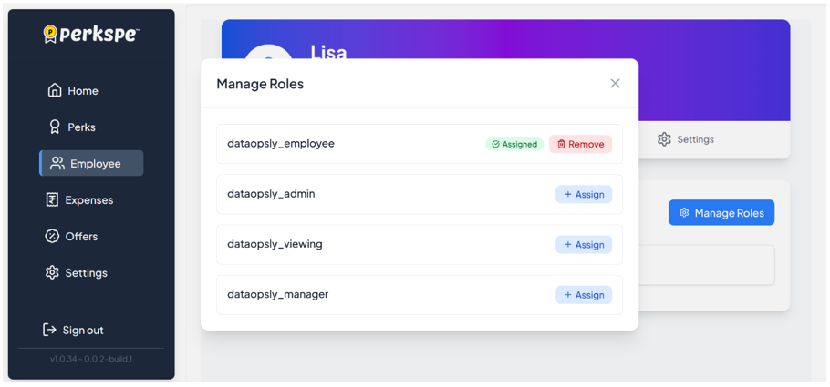Select the dataopsly_viewing role name
This screenshot has height=387, width=830.
pos(275,244)
